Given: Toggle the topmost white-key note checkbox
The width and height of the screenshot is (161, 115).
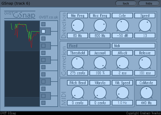Looking at the screenshot, I should pyautogui.click(x=43, y=24).
